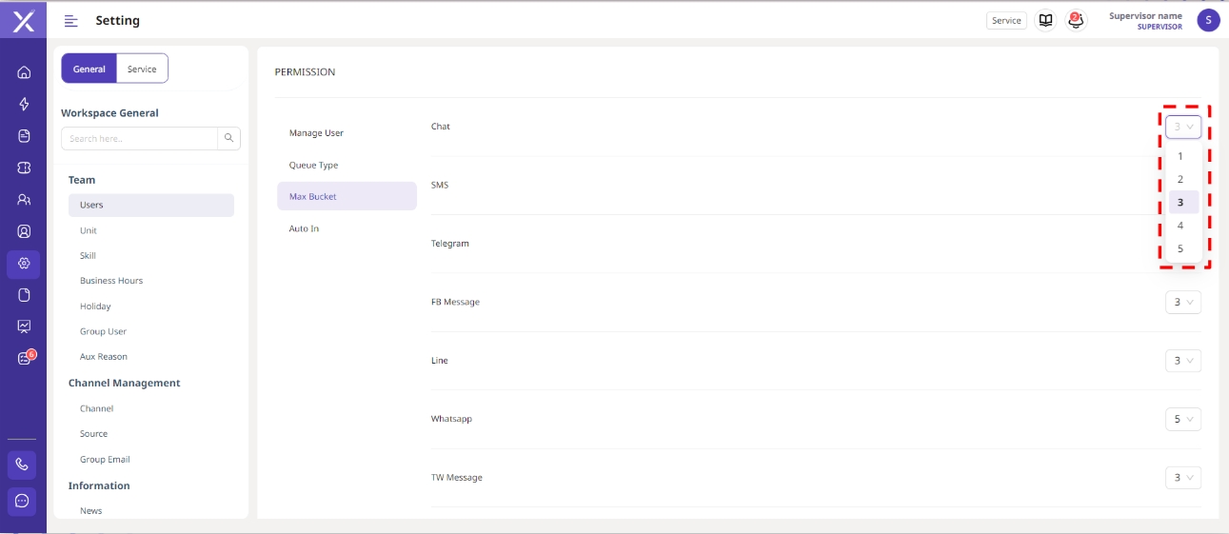Select the Queue Type permission tab
This screenshot has height=534, width=1229.
(314, 166)
